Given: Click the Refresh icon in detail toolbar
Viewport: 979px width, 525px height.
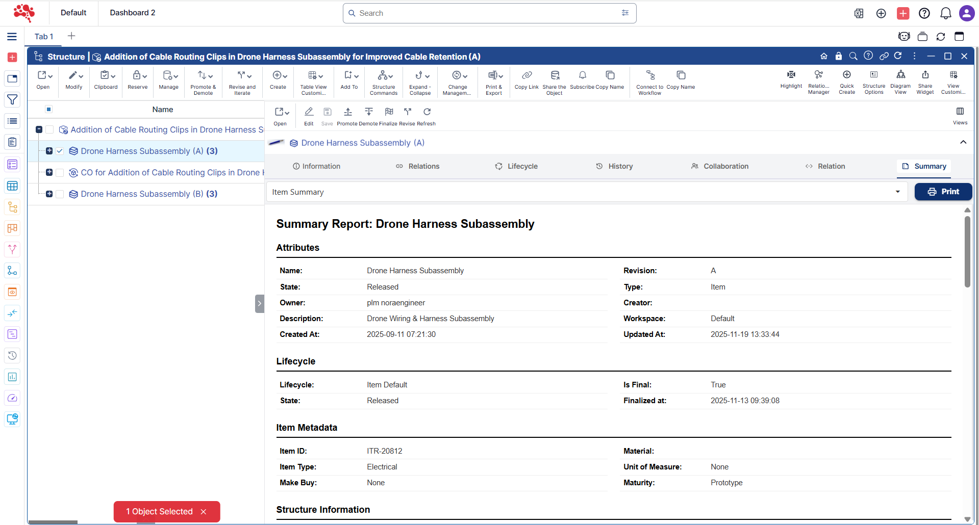Looking at the screenshot, I should (x=427, y=112).
